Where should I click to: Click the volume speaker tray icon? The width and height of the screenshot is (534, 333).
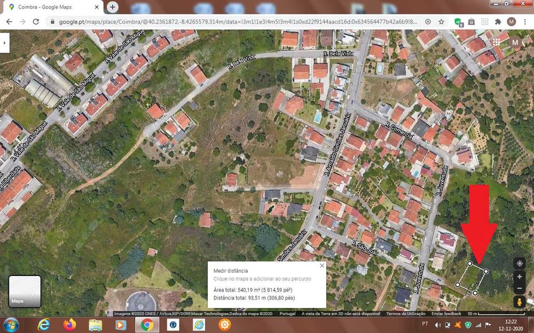[x=438, y=325]
